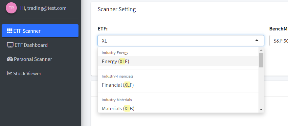Click the dropdown list scroll-up arrow
288x126 pixels.
(261, 50)
